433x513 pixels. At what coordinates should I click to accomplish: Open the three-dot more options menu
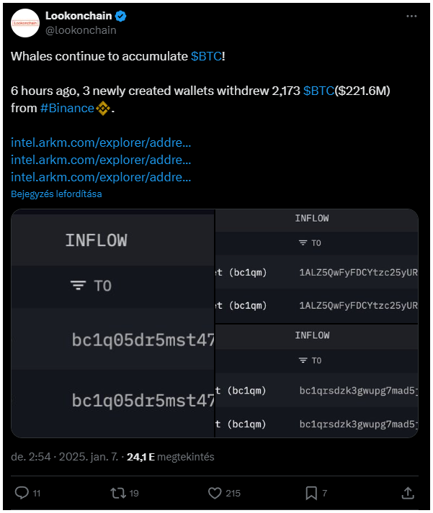click(x=411, y=16)
